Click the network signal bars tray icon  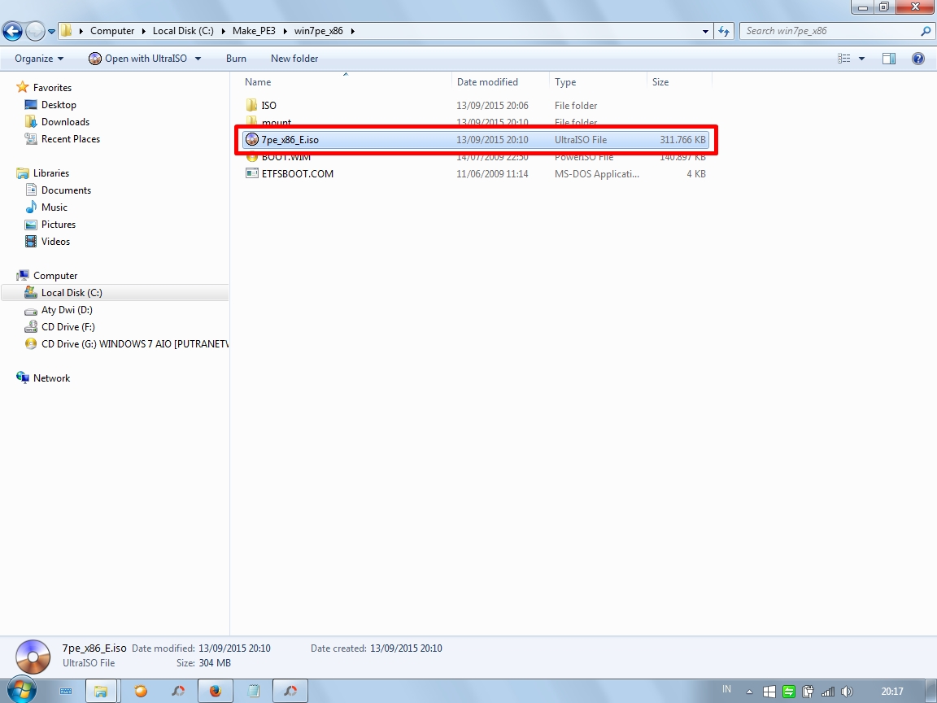pyautogui.click(x=828, y=692)
